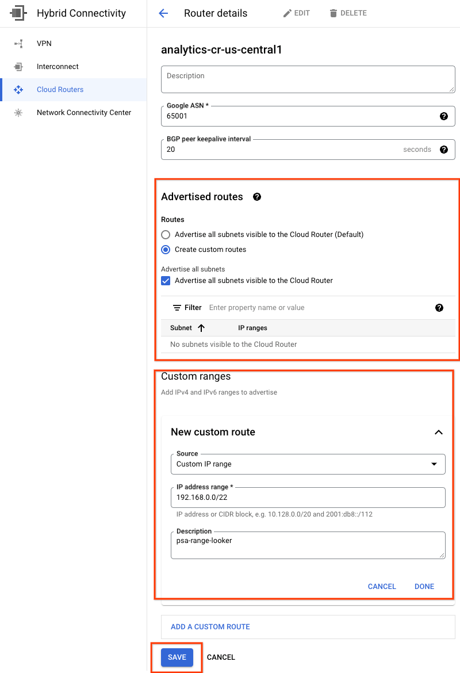Click the BGP keepalive interval help icon

tap(443, 150)
